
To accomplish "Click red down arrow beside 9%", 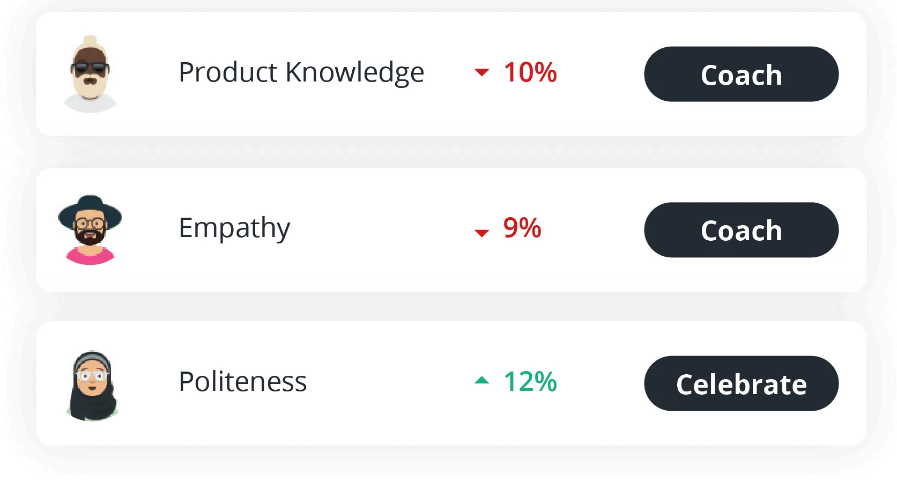I will pos(481,233).
